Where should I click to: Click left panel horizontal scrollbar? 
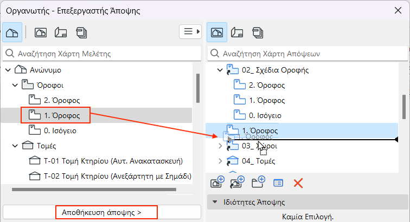(94, 190)
